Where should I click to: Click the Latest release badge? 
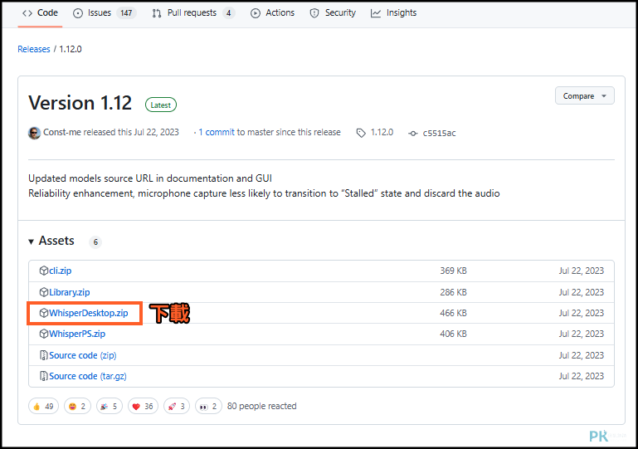coord(161,105)
